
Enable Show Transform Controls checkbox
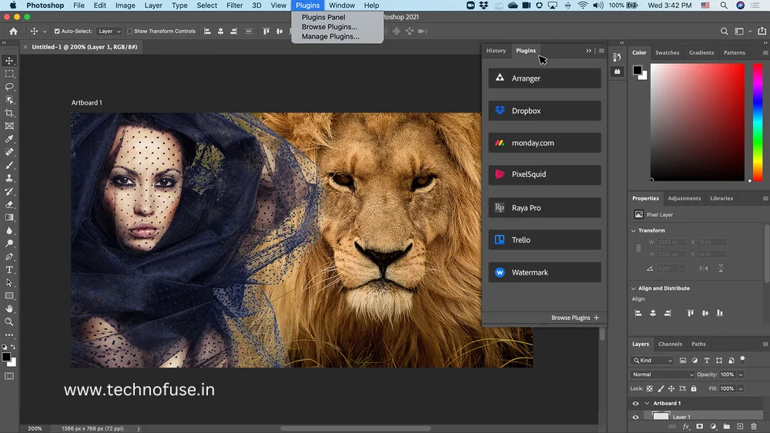[x=129, y=31]
